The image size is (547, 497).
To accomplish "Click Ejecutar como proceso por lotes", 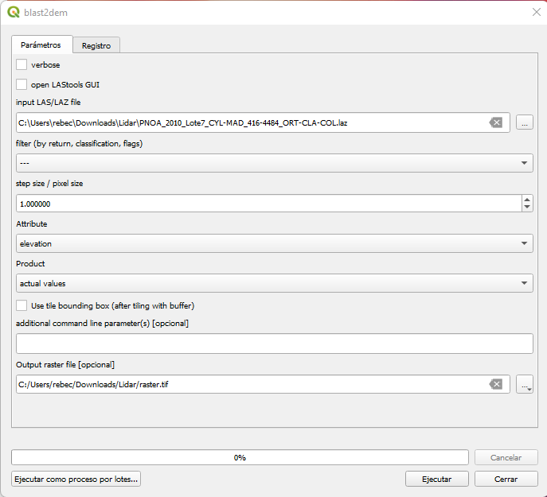I will tap(76, 479).
